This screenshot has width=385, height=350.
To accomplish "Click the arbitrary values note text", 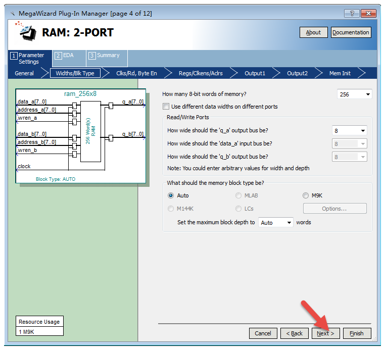I will tap(238, 168).
